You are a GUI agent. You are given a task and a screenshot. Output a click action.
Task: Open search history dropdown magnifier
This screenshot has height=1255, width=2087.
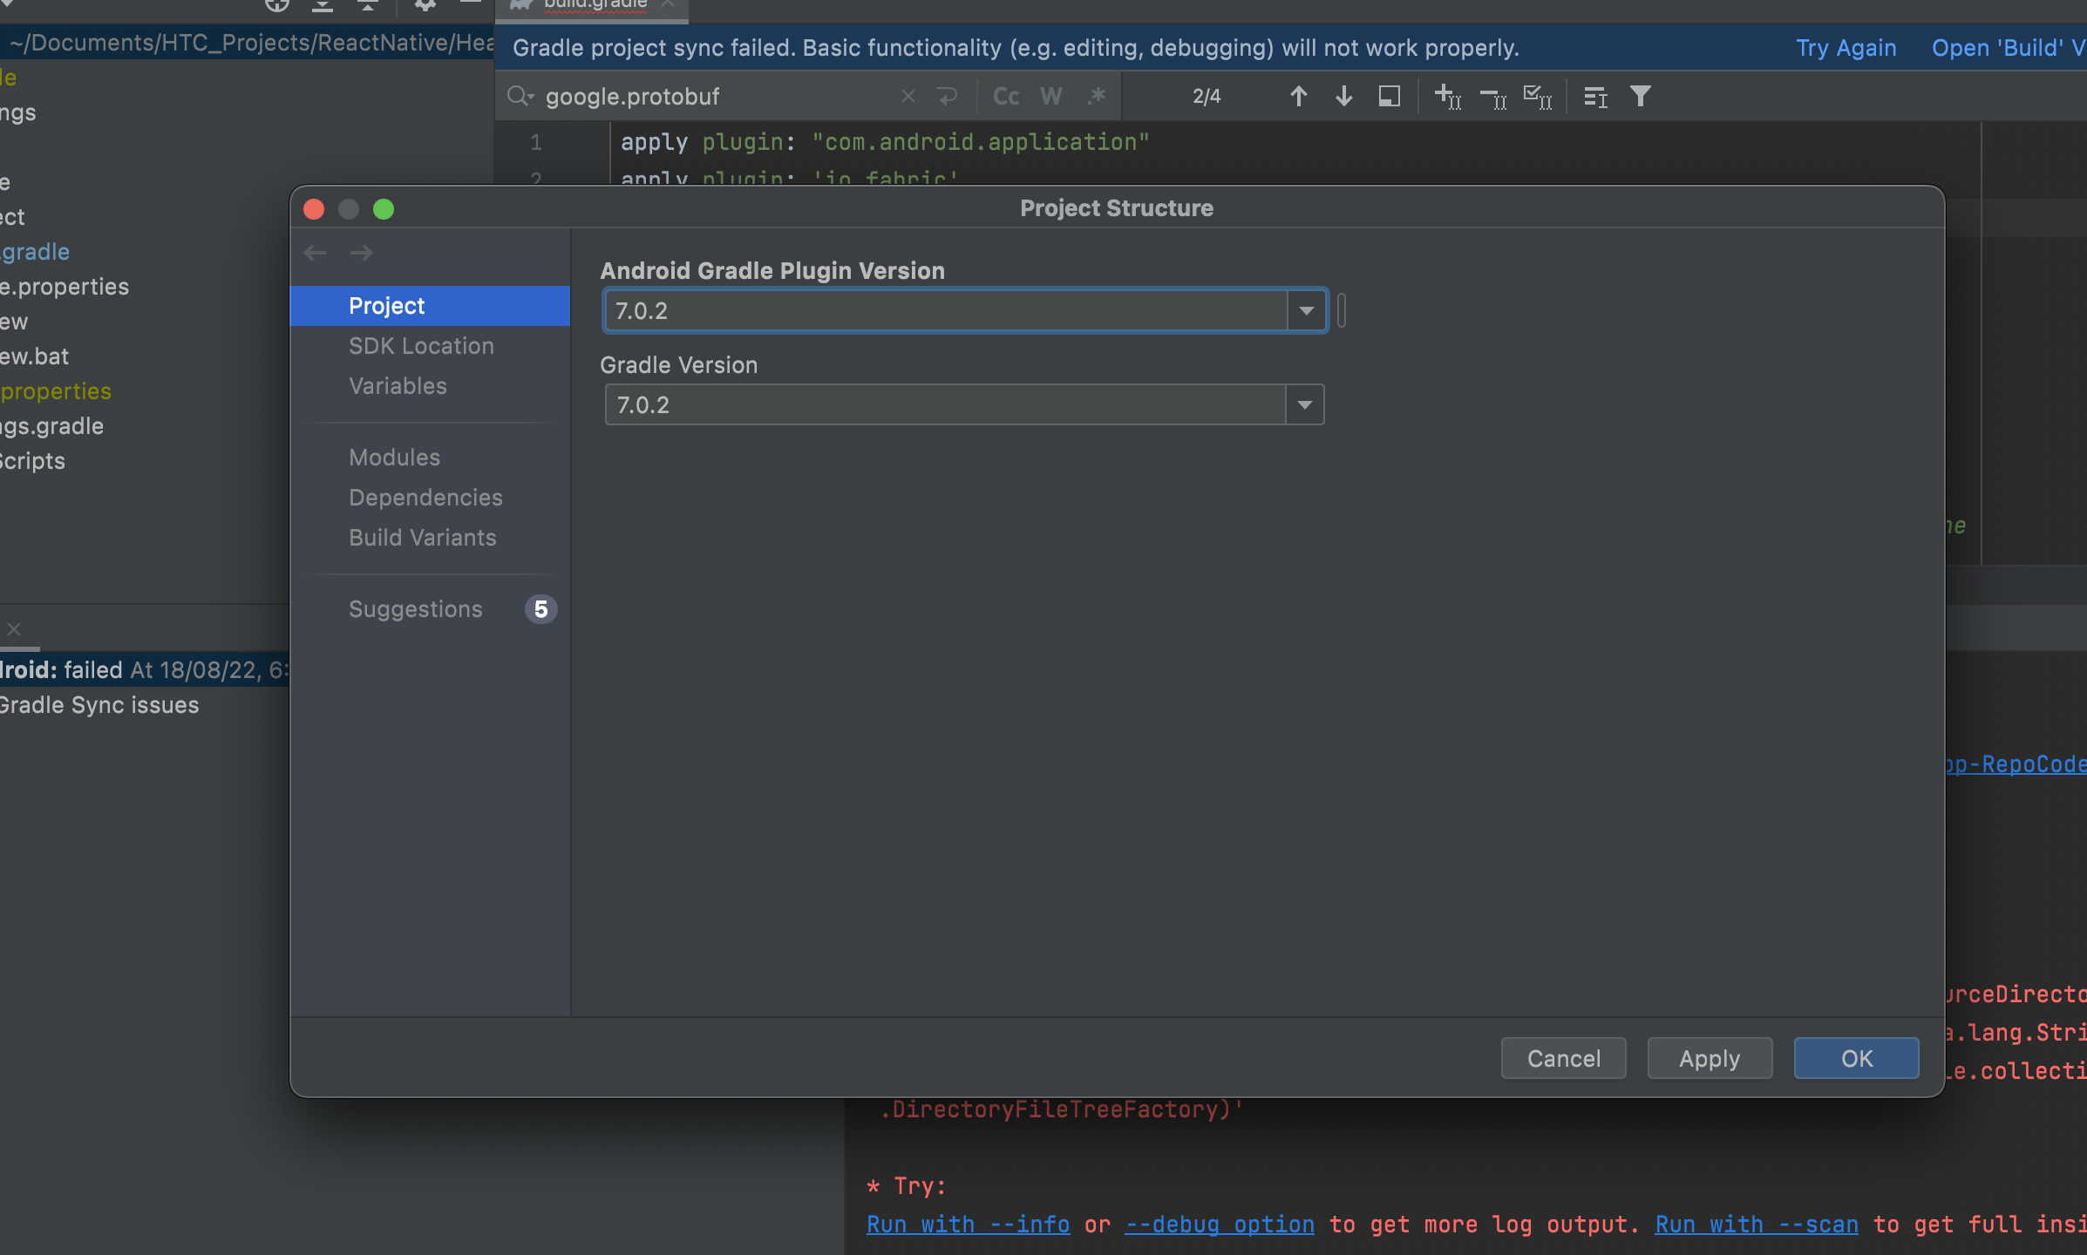tap(520, 96)
